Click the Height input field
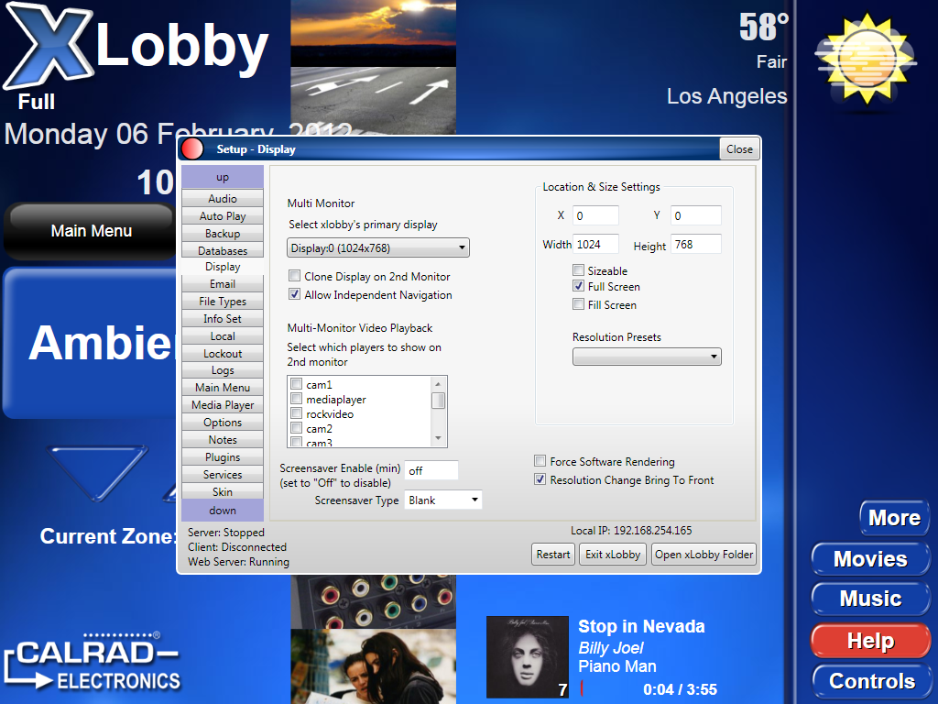938x704 pixels. coord(696,244)
